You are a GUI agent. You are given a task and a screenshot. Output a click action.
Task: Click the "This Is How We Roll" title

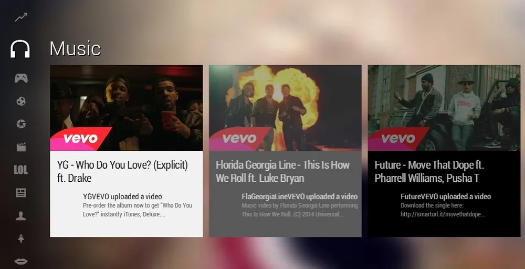pos(282,171)
